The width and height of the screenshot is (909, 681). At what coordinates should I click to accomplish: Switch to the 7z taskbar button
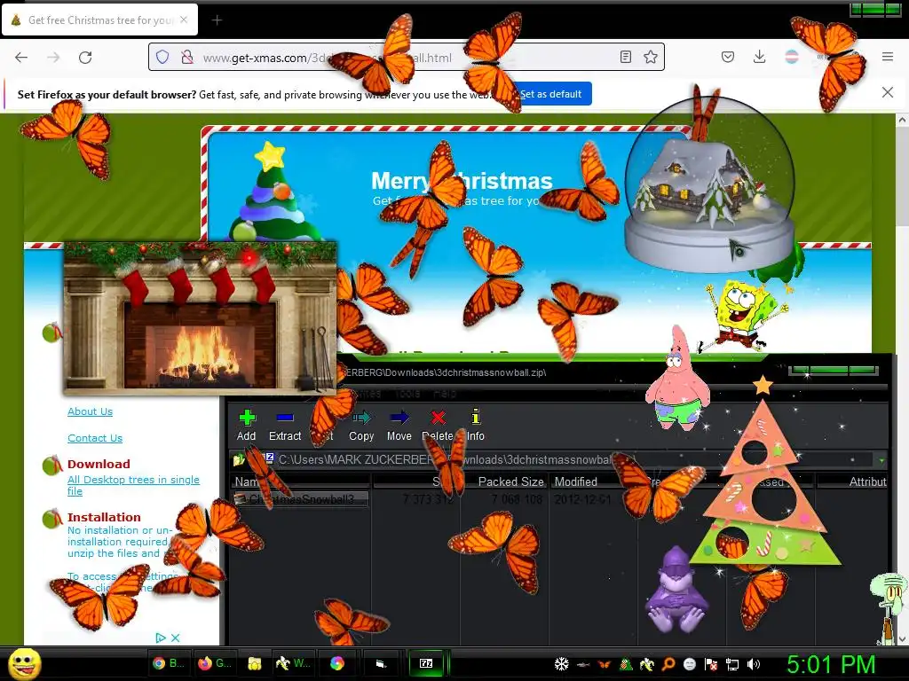(426, 663)
